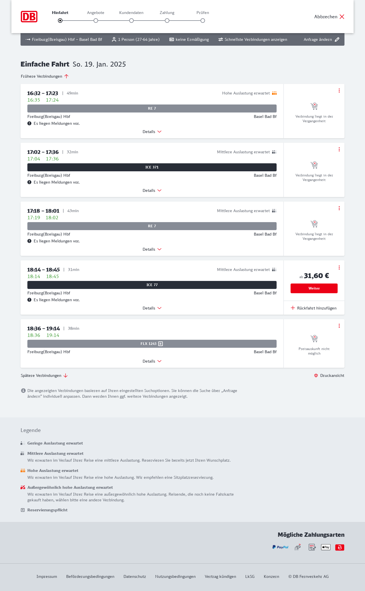The image size is (365, 591).
Task: Click Schnellste Verbindungen anzeigen filter
Action: pyautogui.click(x=253, y=39)
